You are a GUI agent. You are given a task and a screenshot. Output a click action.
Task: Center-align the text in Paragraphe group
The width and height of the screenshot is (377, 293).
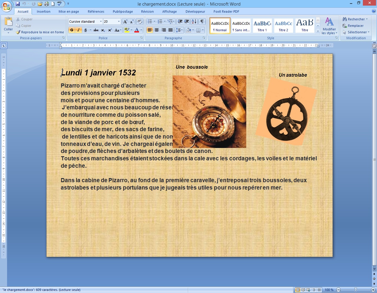pyautogui.click(x=157, y=30)
